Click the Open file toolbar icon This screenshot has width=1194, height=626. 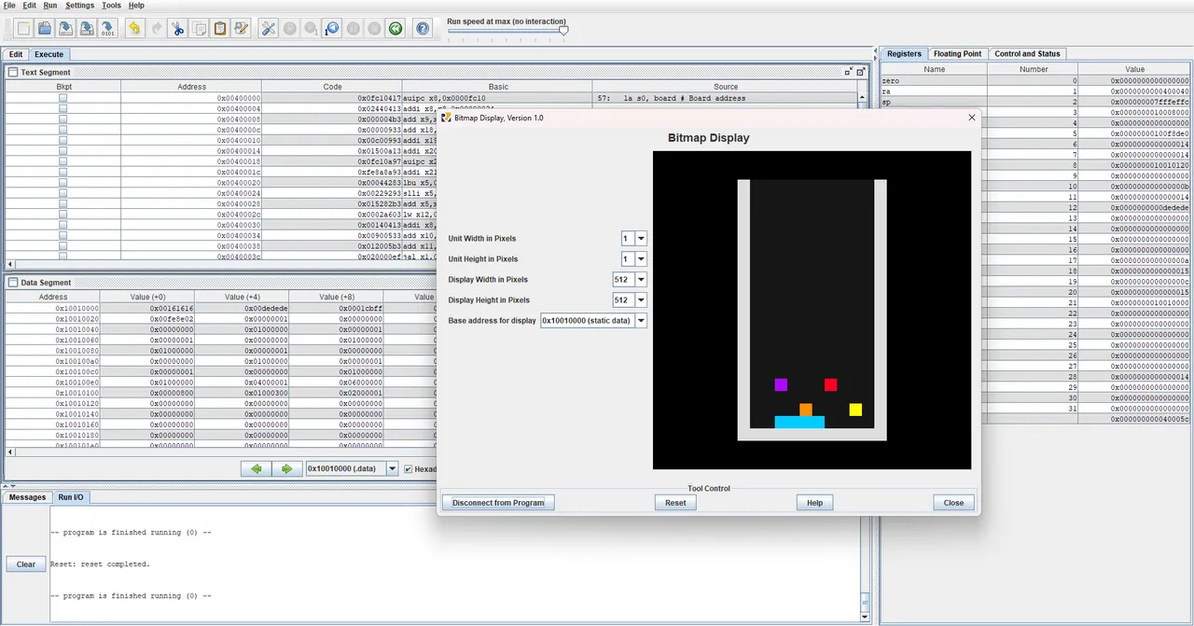[45, 29]
